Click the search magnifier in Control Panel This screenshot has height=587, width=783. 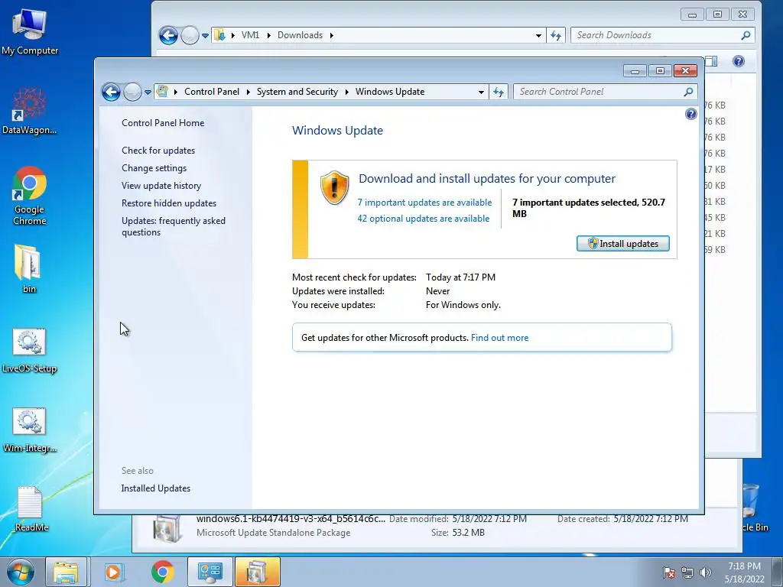tap(688, 92)
